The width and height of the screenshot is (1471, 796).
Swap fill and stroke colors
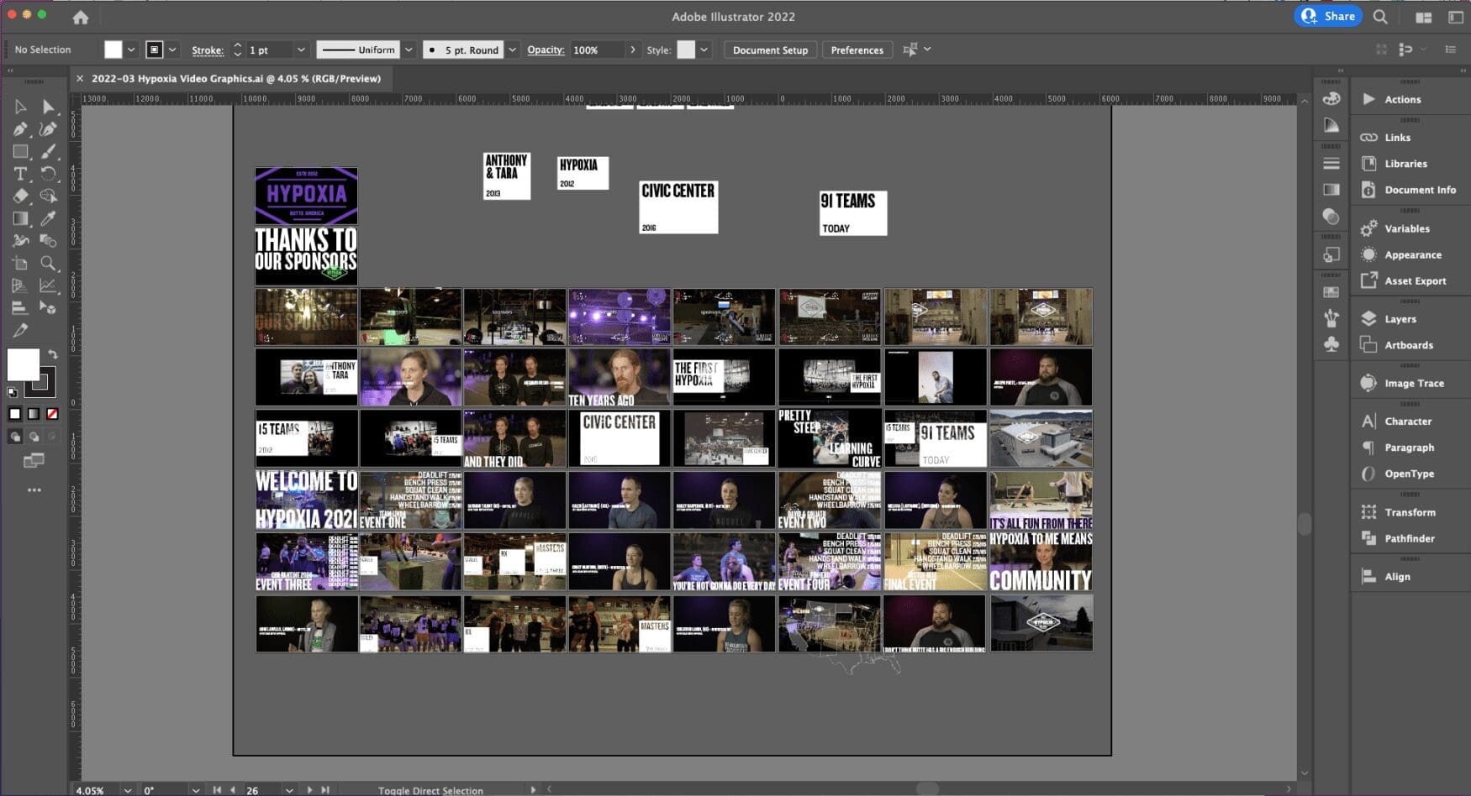(53, 354)
